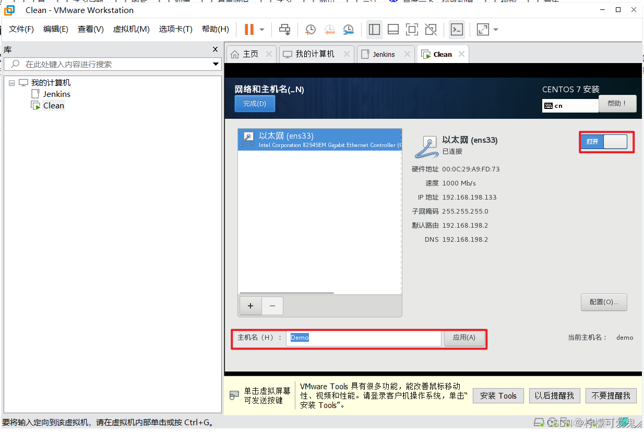The height and width of the screenshot is (433, 644).
Task: Click the 以后提醒我 button
Action: (555, 396)
